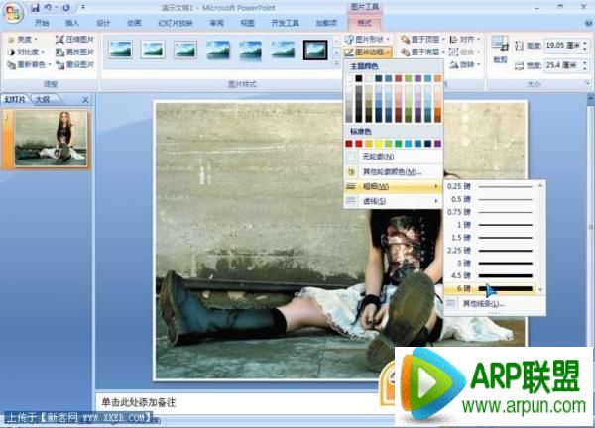
Task: Open the 旋转 (Rotate) dropdown
Action: (x=465, y=64)
